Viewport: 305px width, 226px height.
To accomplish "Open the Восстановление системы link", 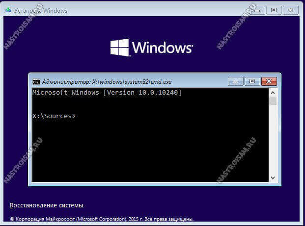I will pyautogui.click(x=46, y=205).
